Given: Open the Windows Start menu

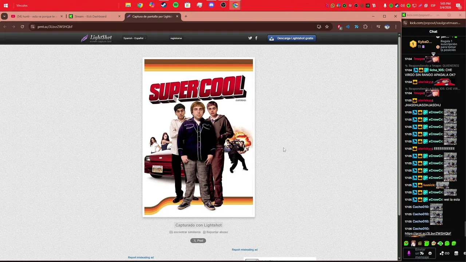Looking at the screenshot, I should coord(6,5).
